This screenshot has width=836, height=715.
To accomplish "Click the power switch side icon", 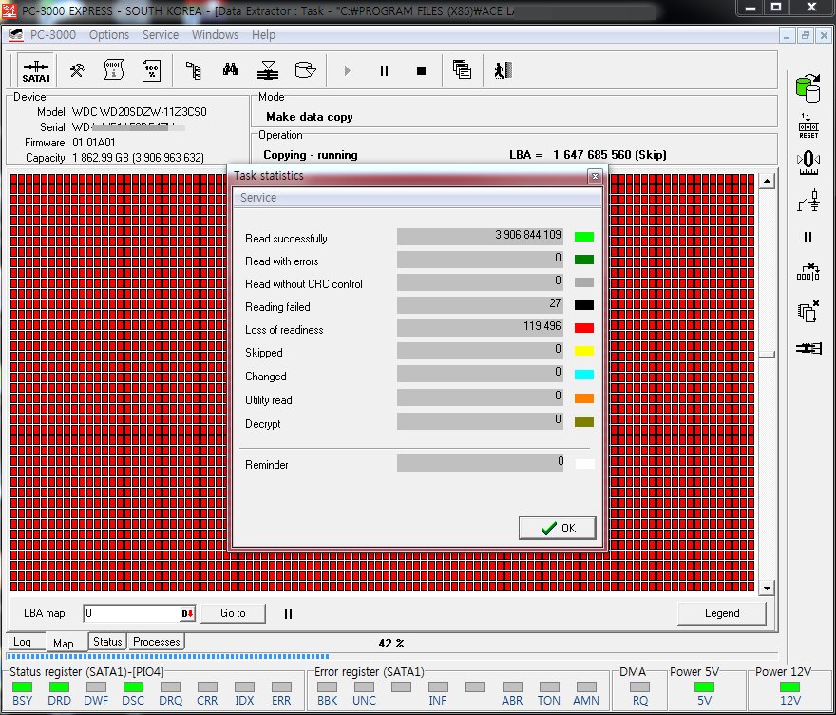I will click(808, 201).
